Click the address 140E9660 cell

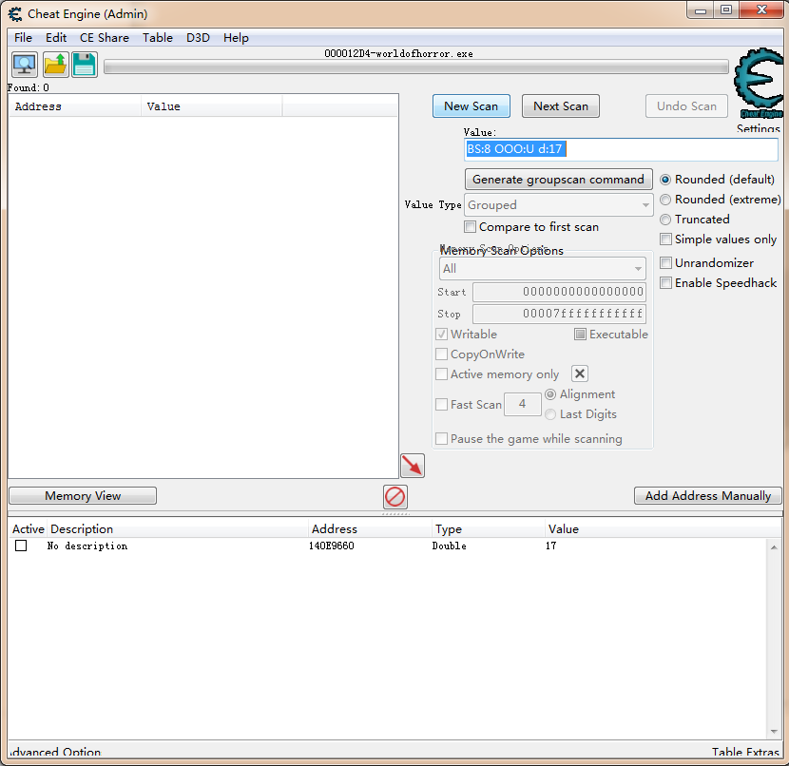pos(331,546)
